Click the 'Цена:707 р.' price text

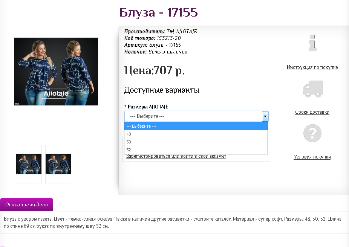(x=154, y=70)
